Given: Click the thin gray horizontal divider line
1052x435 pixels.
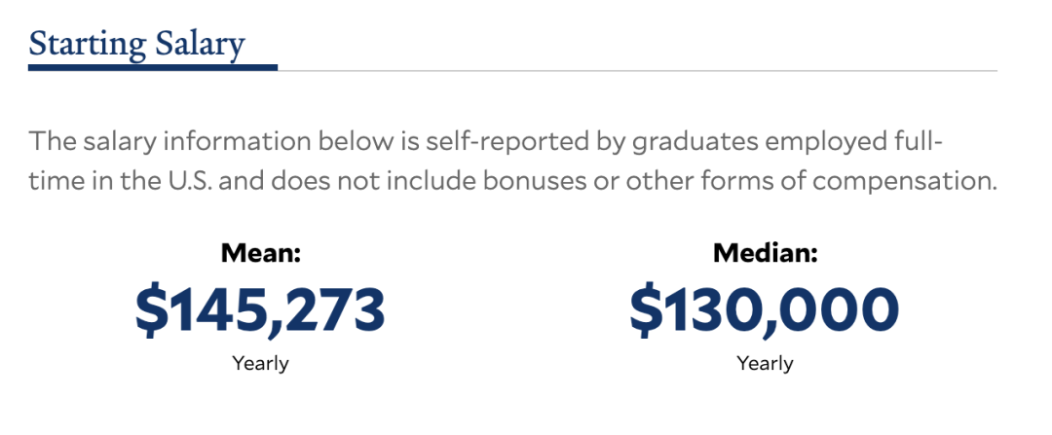Looking at the screenshot, I should pyautogui.click(x=637, y=70).
